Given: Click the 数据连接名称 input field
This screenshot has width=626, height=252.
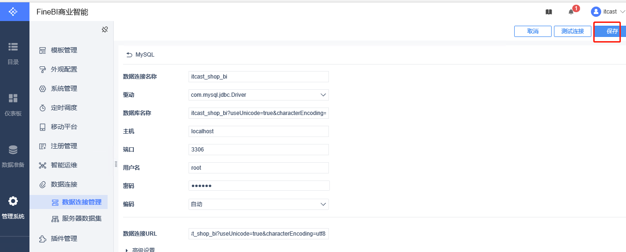Looking at the screenshot, I should (259, 77).
